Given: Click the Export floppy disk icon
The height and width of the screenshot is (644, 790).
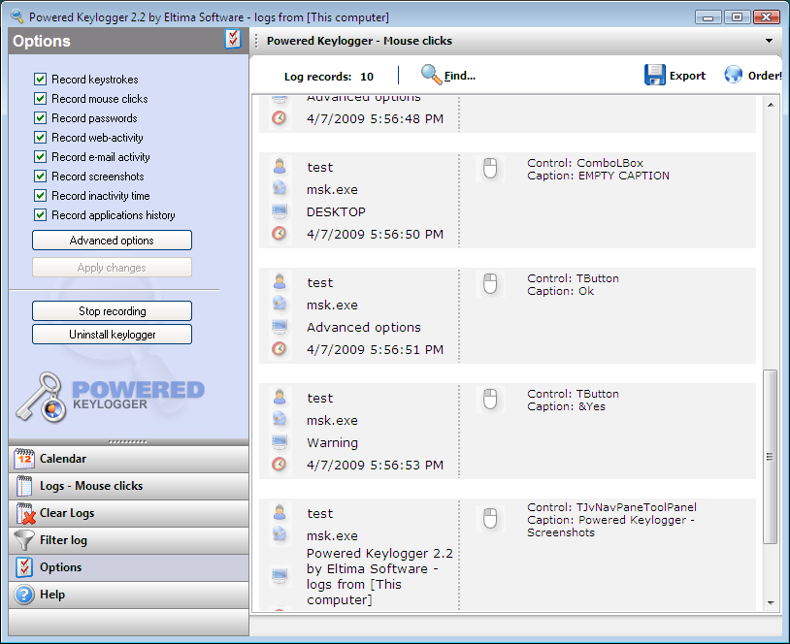Looking at the screenshot, I should 655,76.
